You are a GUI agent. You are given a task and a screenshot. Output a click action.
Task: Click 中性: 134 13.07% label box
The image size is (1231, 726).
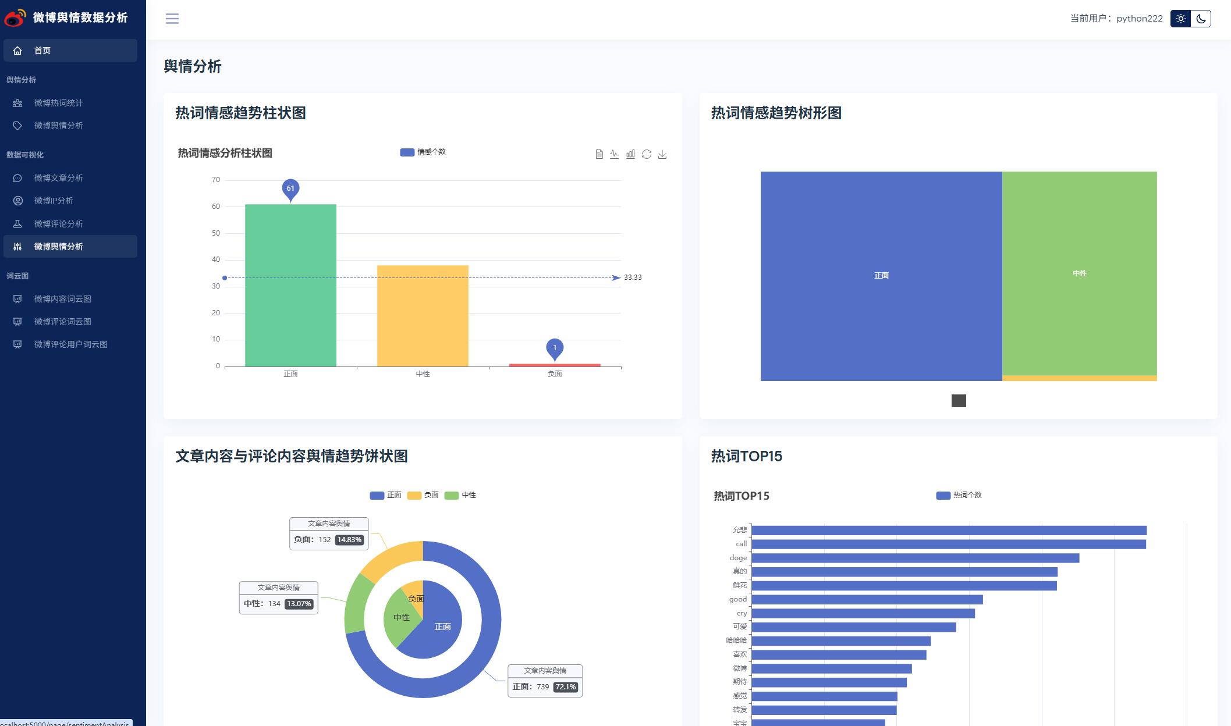(x=278, y=597)
